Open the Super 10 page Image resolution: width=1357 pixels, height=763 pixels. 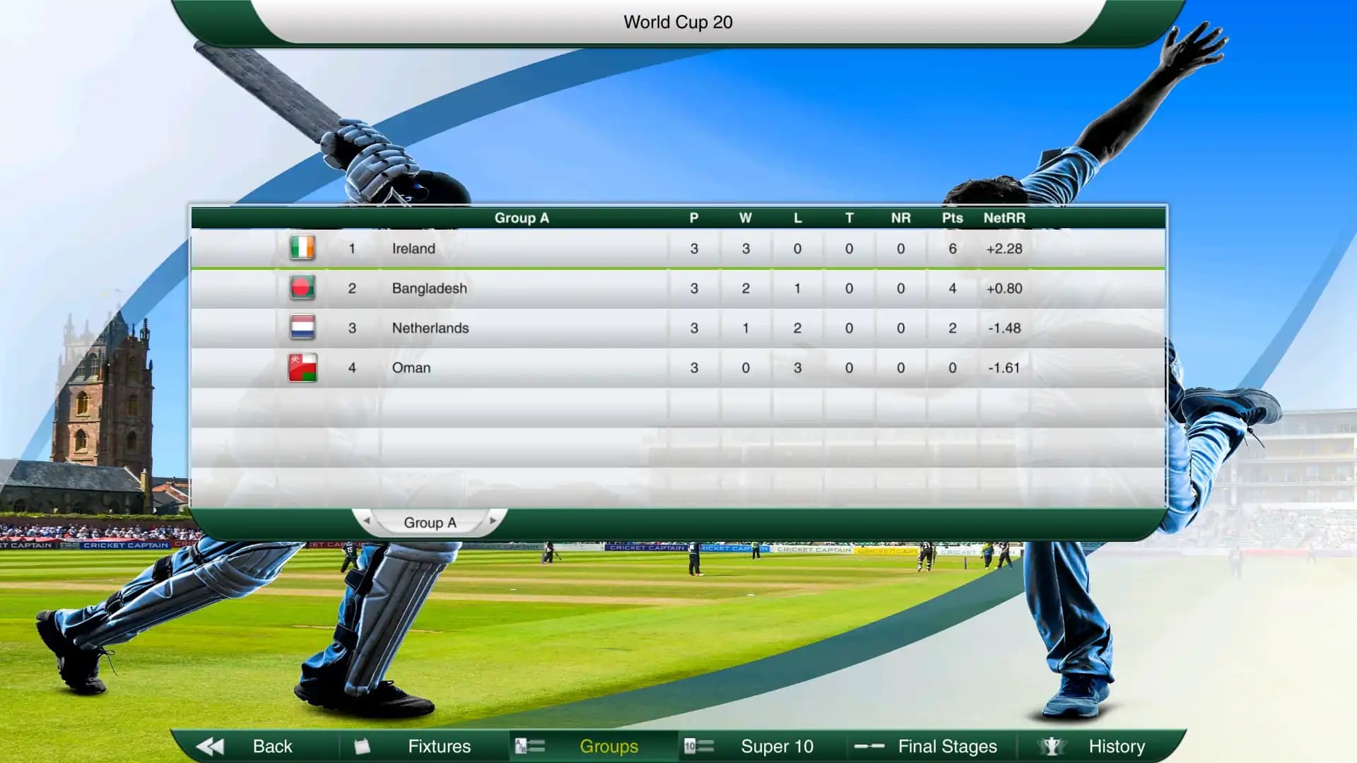[x=776, y=746]
